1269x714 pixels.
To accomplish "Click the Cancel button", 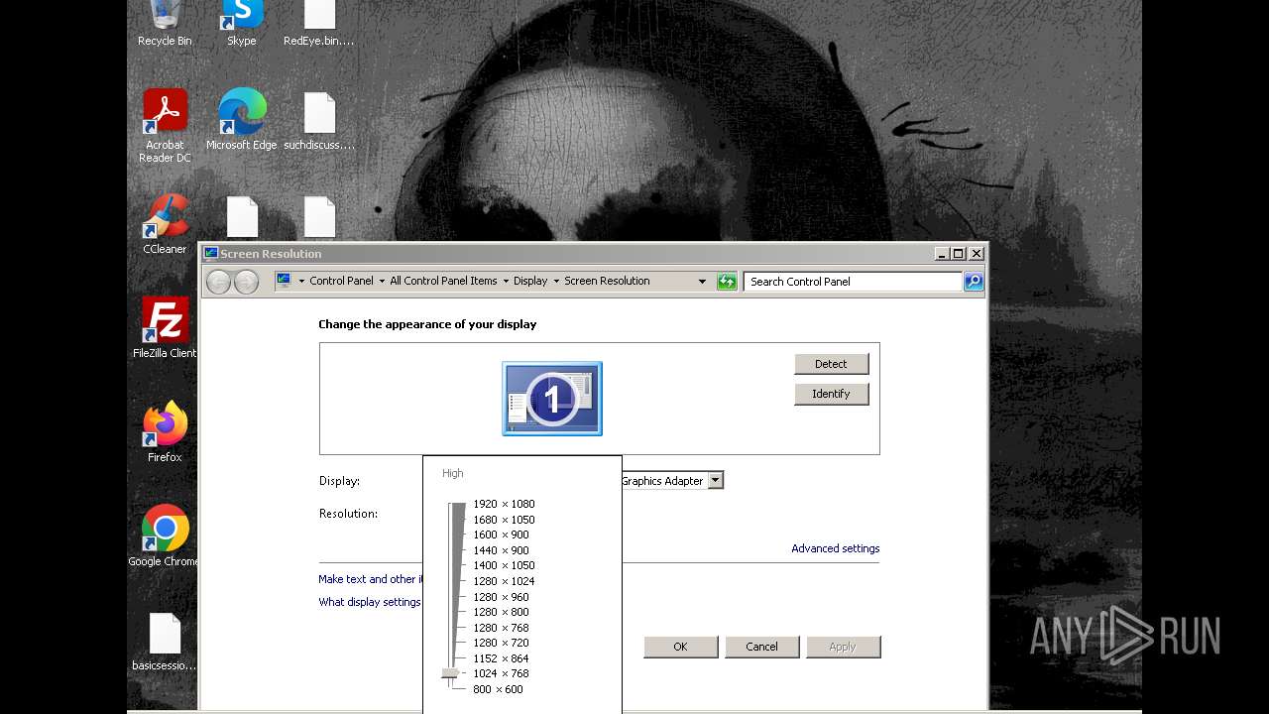I will point(761,647).
